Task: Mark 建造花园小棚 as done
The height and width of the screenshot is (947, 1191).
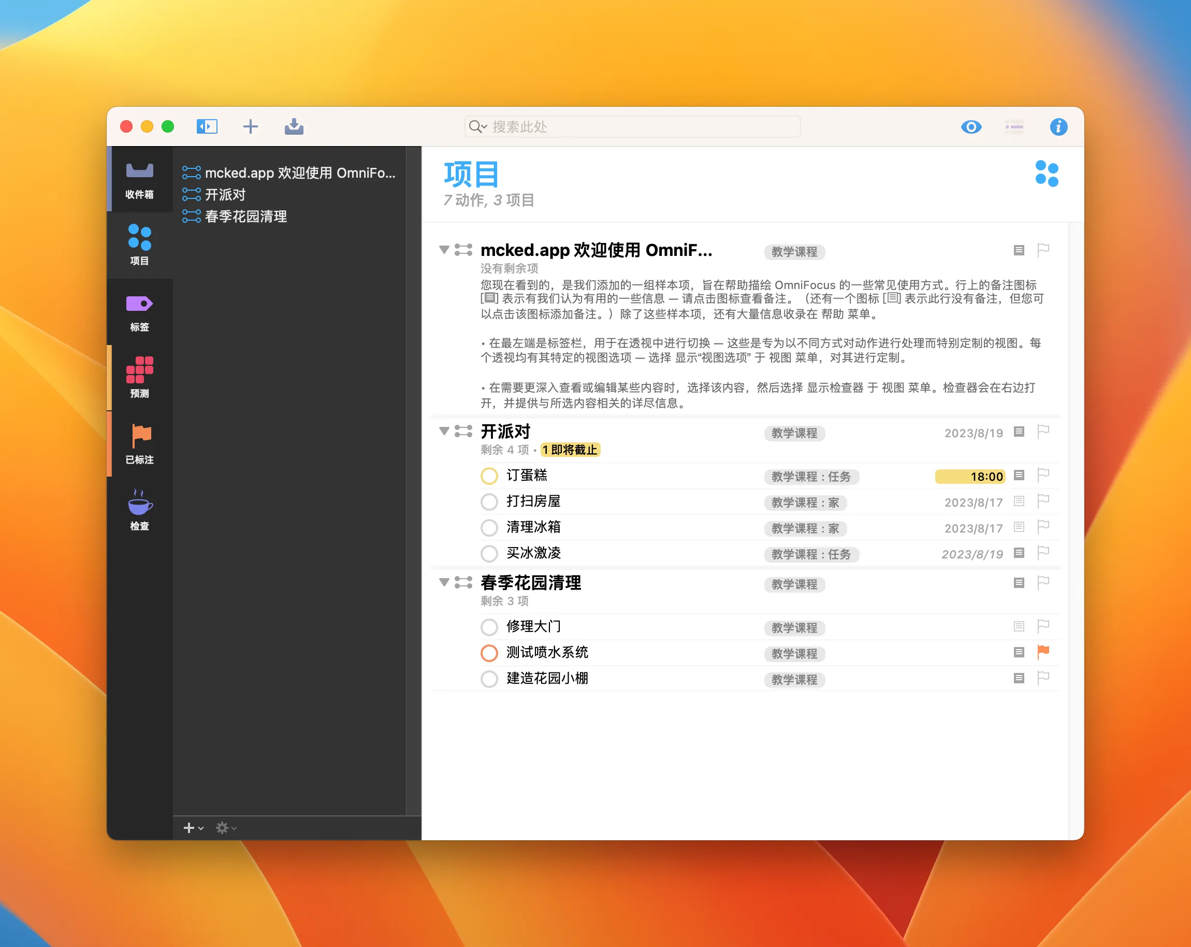Action: point(489,679)
